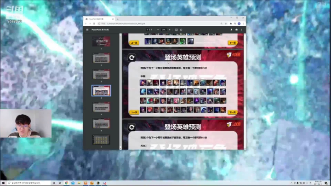Open Cortana from the taskbar

coord(54,183)
